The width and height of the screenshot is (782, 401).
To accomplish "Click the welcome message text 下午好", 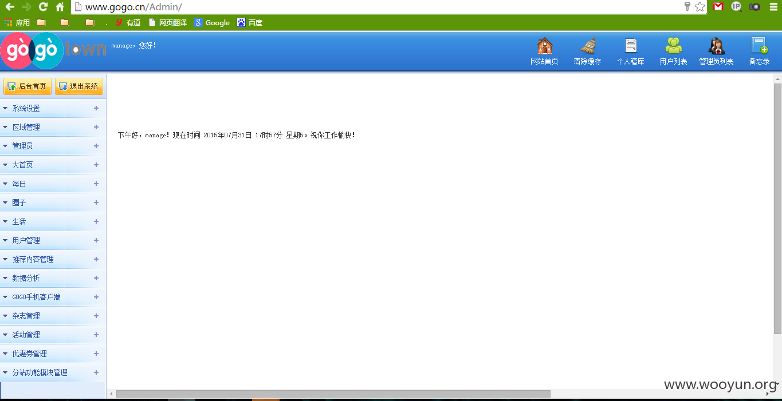I will (237, 136).
